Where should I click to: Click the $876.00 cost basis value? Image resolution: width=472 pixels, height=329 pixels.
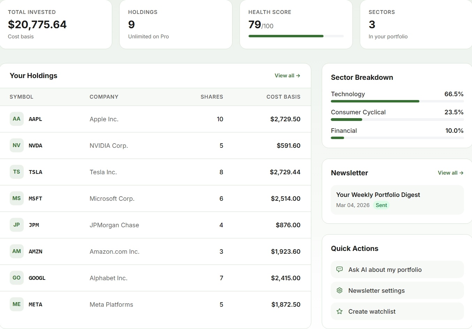click(x=288, y=225)
